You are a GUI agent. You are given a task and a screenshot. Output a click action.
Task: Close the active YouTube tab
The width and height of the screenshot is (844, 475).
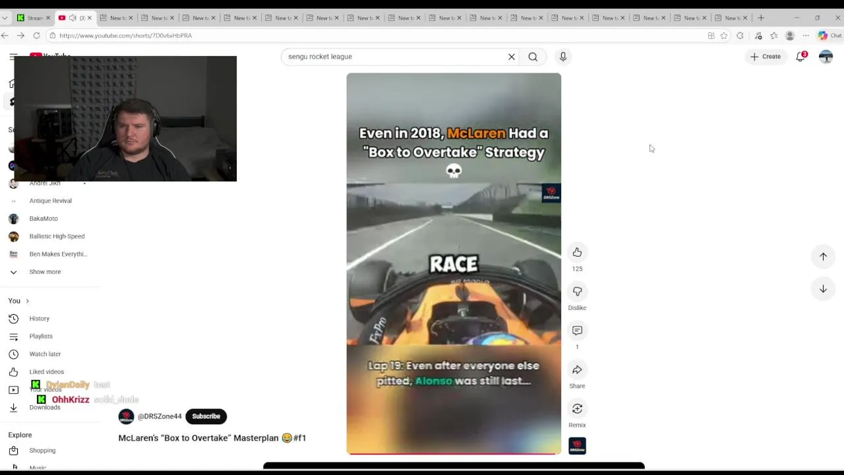tap(89, 18)
